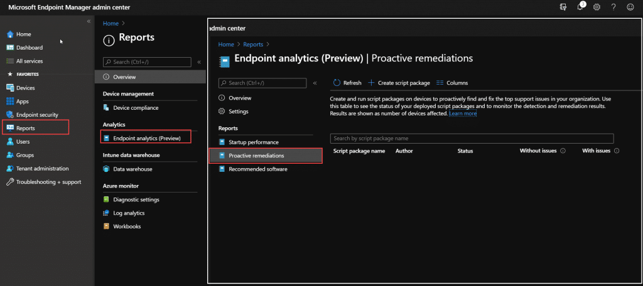The width and height of the screenshot is (643, 286).
Task: Open Diagnostic settings under Azure monitor
Action: pyautogui.click(x=136, y=199)
